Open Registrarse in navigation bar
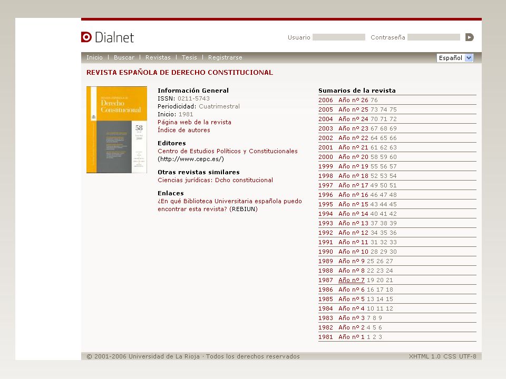The width and height of the screenshot is (506, 379). tap(225, 57)
